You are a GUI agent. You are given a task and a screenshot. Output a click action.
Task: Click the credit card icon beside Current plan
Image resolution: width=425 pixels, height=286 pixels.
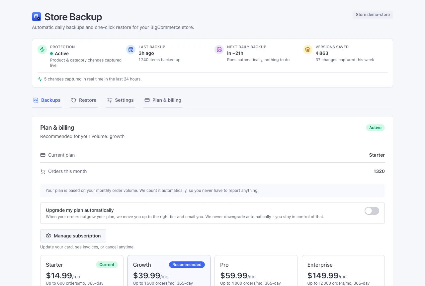pyautogui.click(x=43, y=155)
